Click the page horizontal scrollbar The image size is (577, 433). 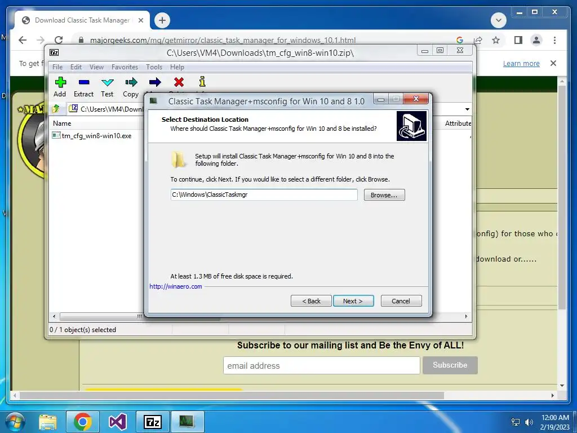[232, 395]
